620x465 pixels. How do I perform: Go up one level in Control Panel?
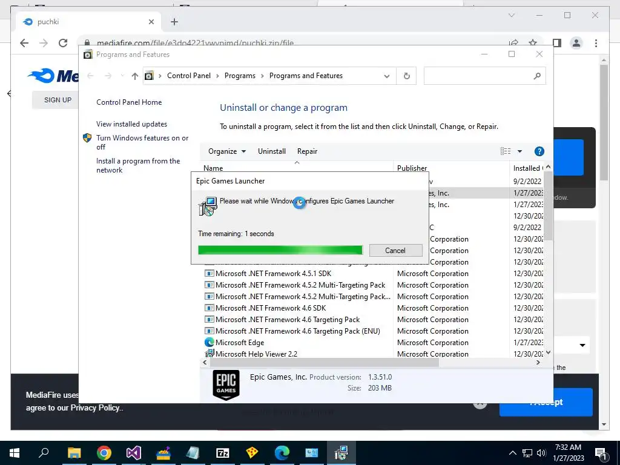(x=135, y=76)
